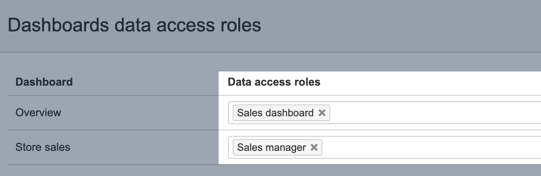Click the x beside Sales manager
This screenshot has width=541, height=176.
(x=314, y=148)
